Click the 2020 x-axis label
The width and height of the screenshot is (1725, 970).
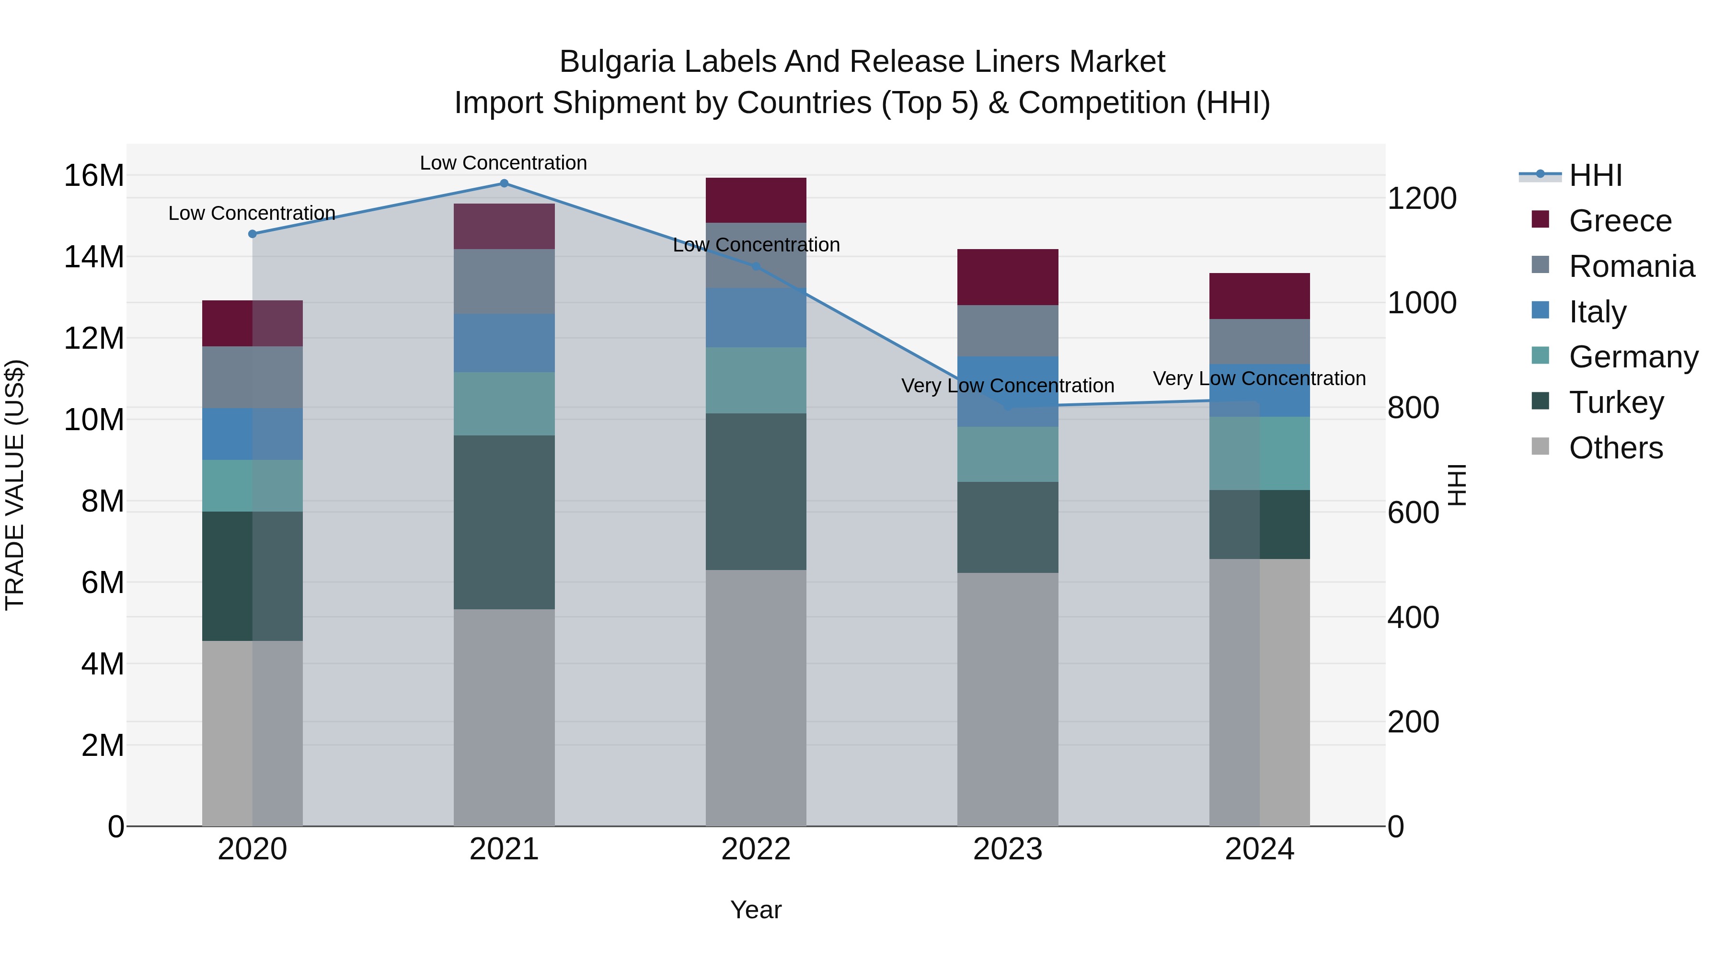click(x=253, y=849)
